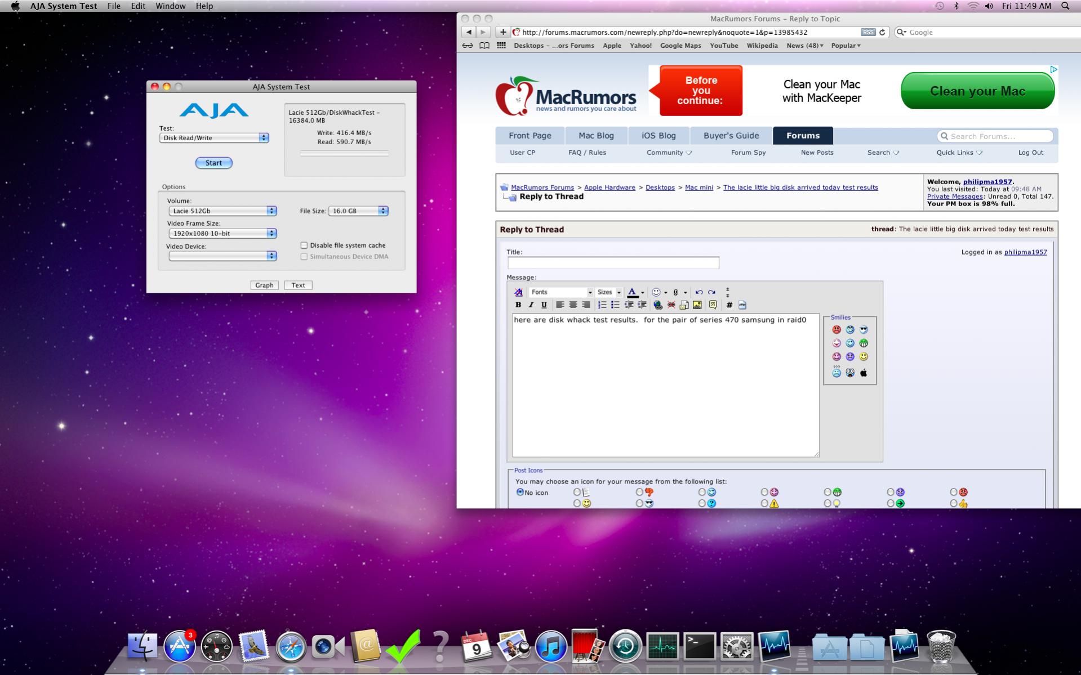Go to the Mac mini breadcrumb link
The height and width of the screenshot is (675, 1081).
pyautogui.click(x=699, y=187)
